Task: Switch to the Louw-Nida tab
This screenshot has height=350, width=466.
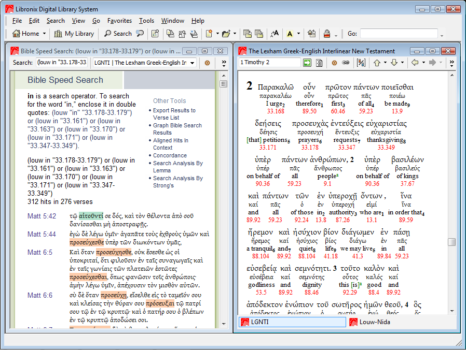Action: click(x=369, y=322)
